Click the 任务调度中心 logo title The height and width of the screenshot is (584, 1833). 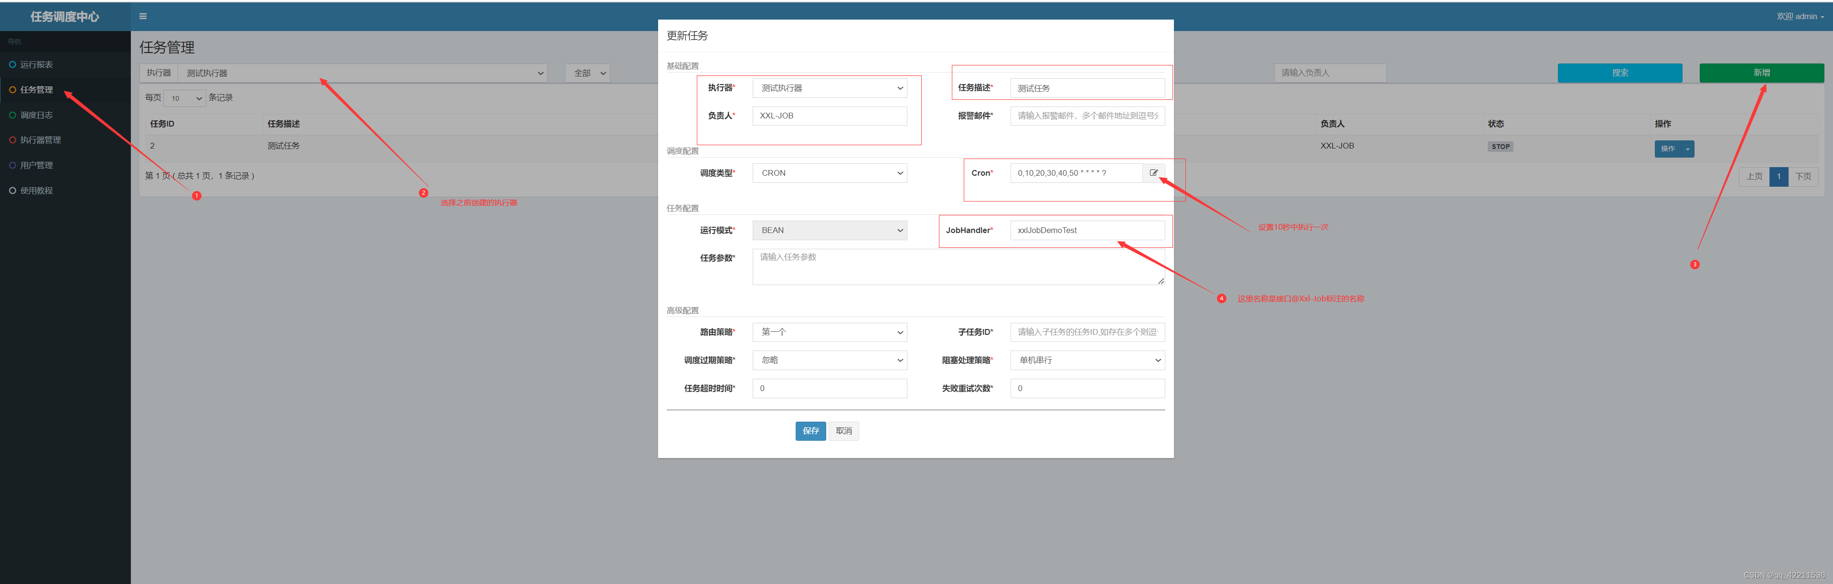(65, 16)
